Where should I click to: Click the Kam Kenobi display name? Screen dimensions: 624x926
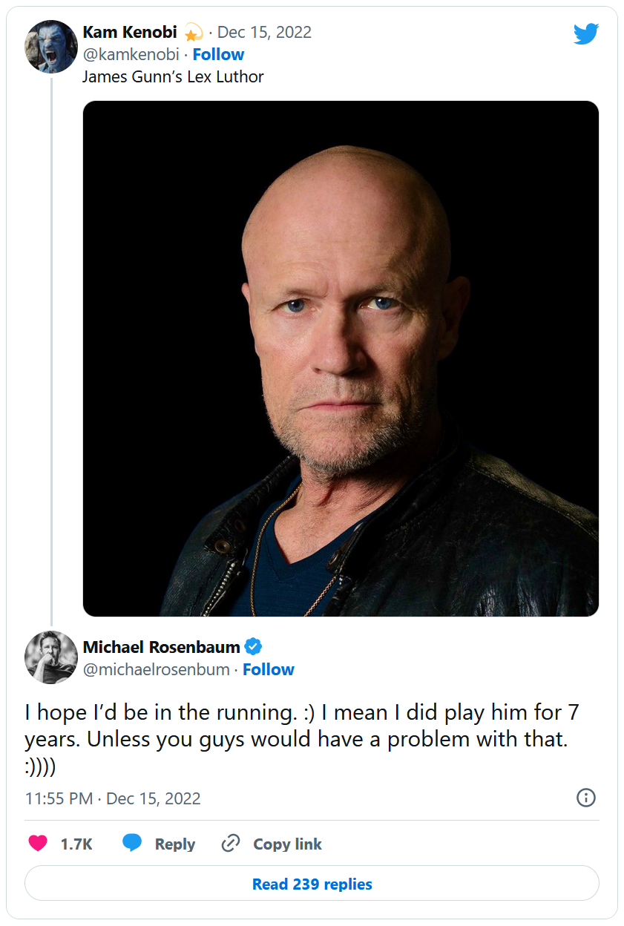coord(130,33)
